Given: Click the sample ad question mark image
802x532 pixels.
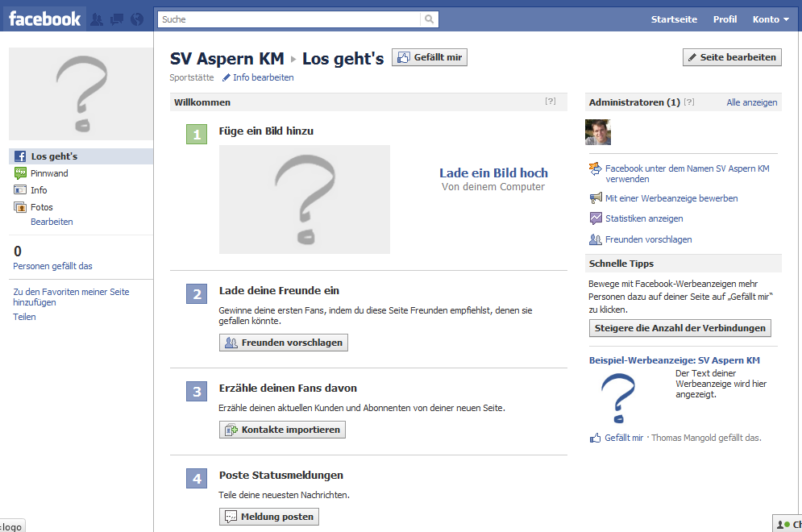Looking at the screenshot, I should 618,398.
